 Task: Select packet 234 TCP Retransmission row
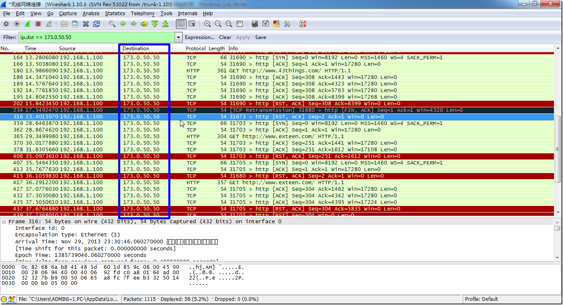277,110
